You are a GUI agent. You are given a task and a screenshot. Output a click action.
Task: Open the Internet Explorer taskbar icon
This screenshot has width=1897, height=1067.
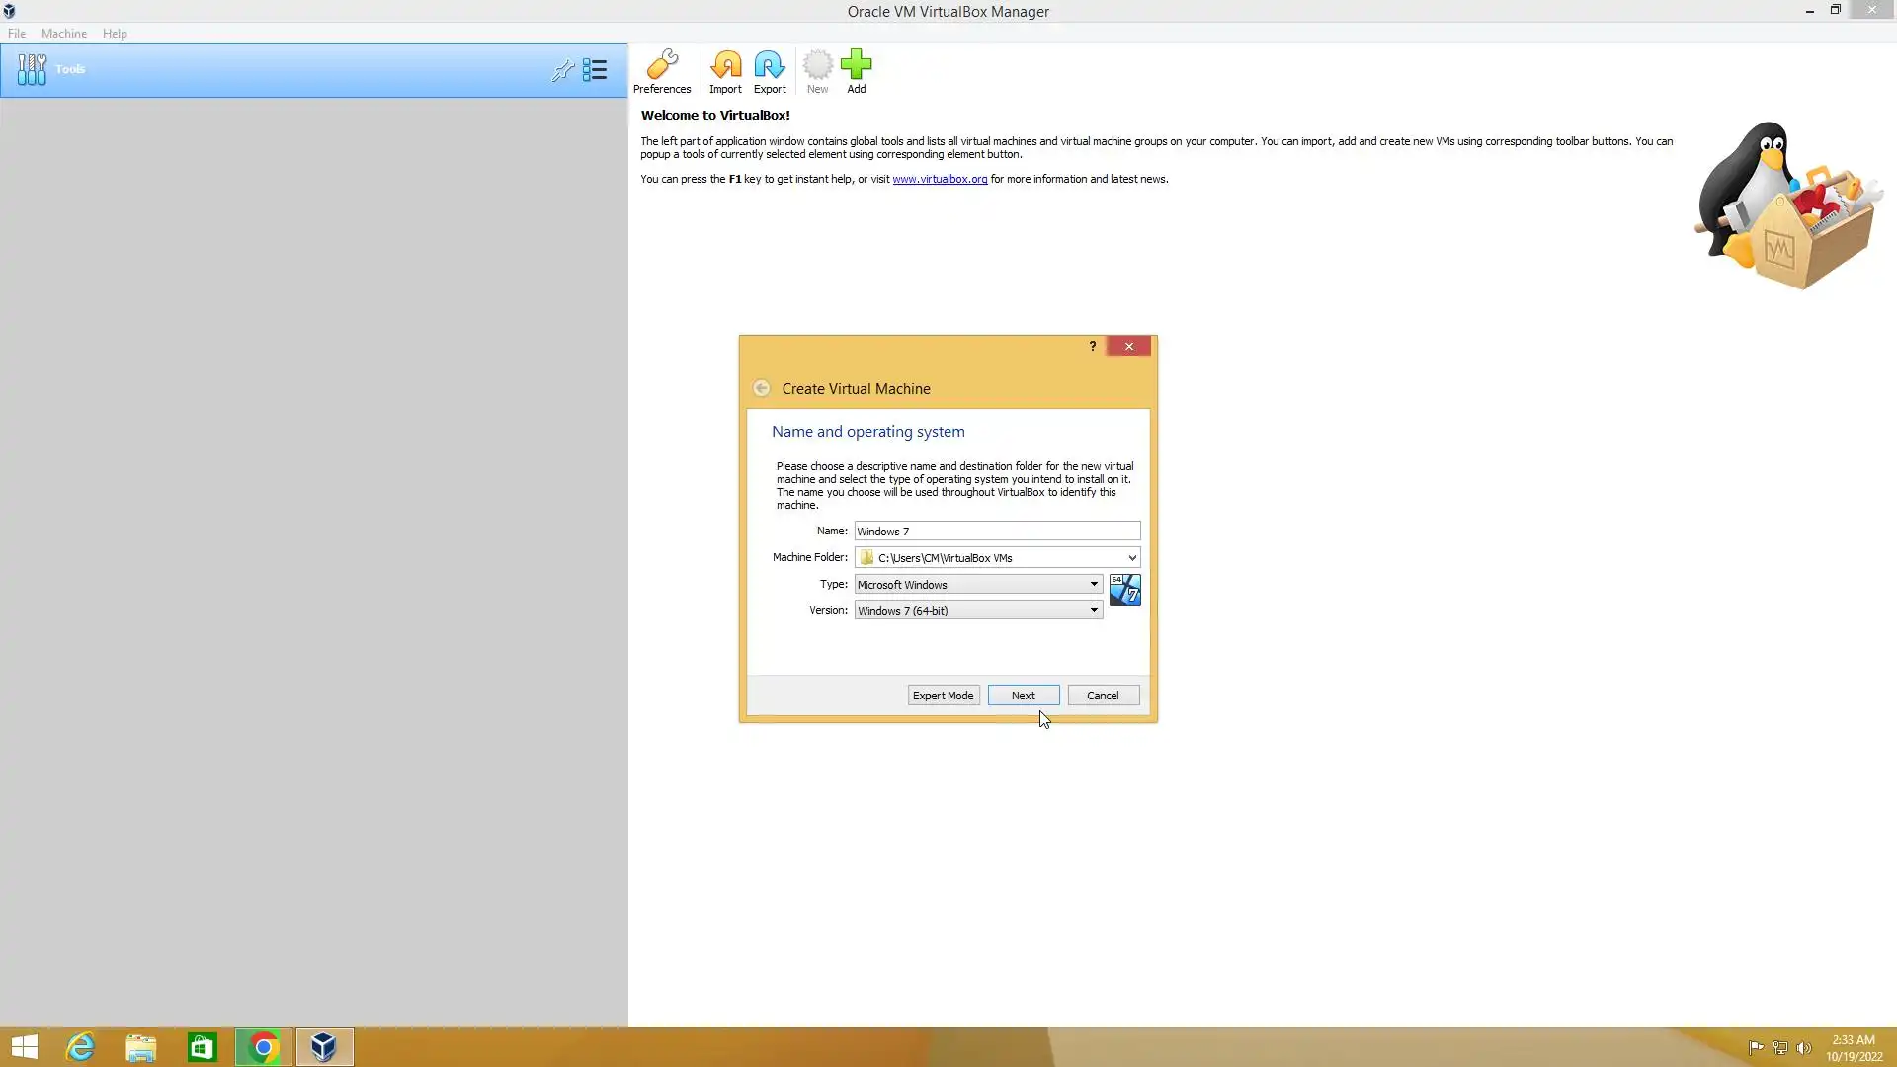pyautogui.click(x=80, y=1047)
